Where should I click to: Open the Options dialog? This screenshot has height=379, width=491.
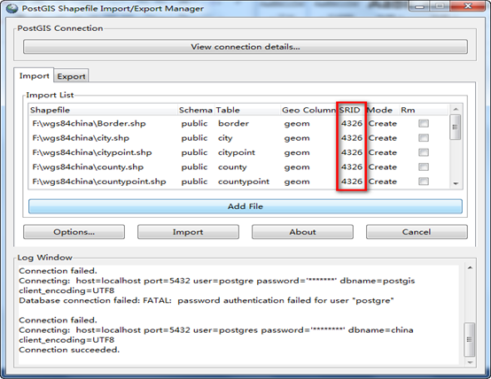[x=74, y=232]
